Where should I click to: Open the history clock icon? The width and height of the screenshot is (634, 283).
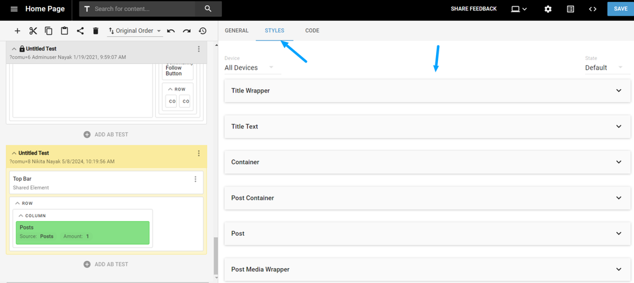tap(202, 31)
